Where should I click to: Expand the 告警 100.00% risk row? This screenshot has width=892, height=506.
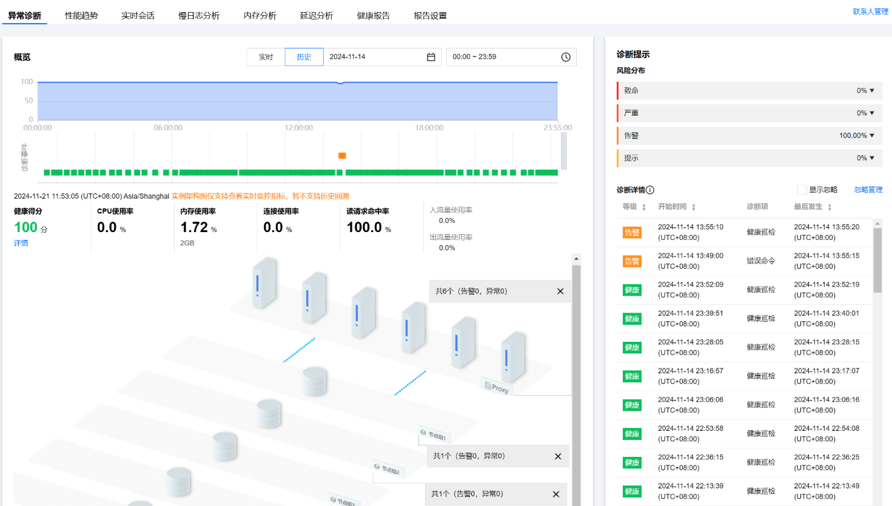tap(871, 136)
